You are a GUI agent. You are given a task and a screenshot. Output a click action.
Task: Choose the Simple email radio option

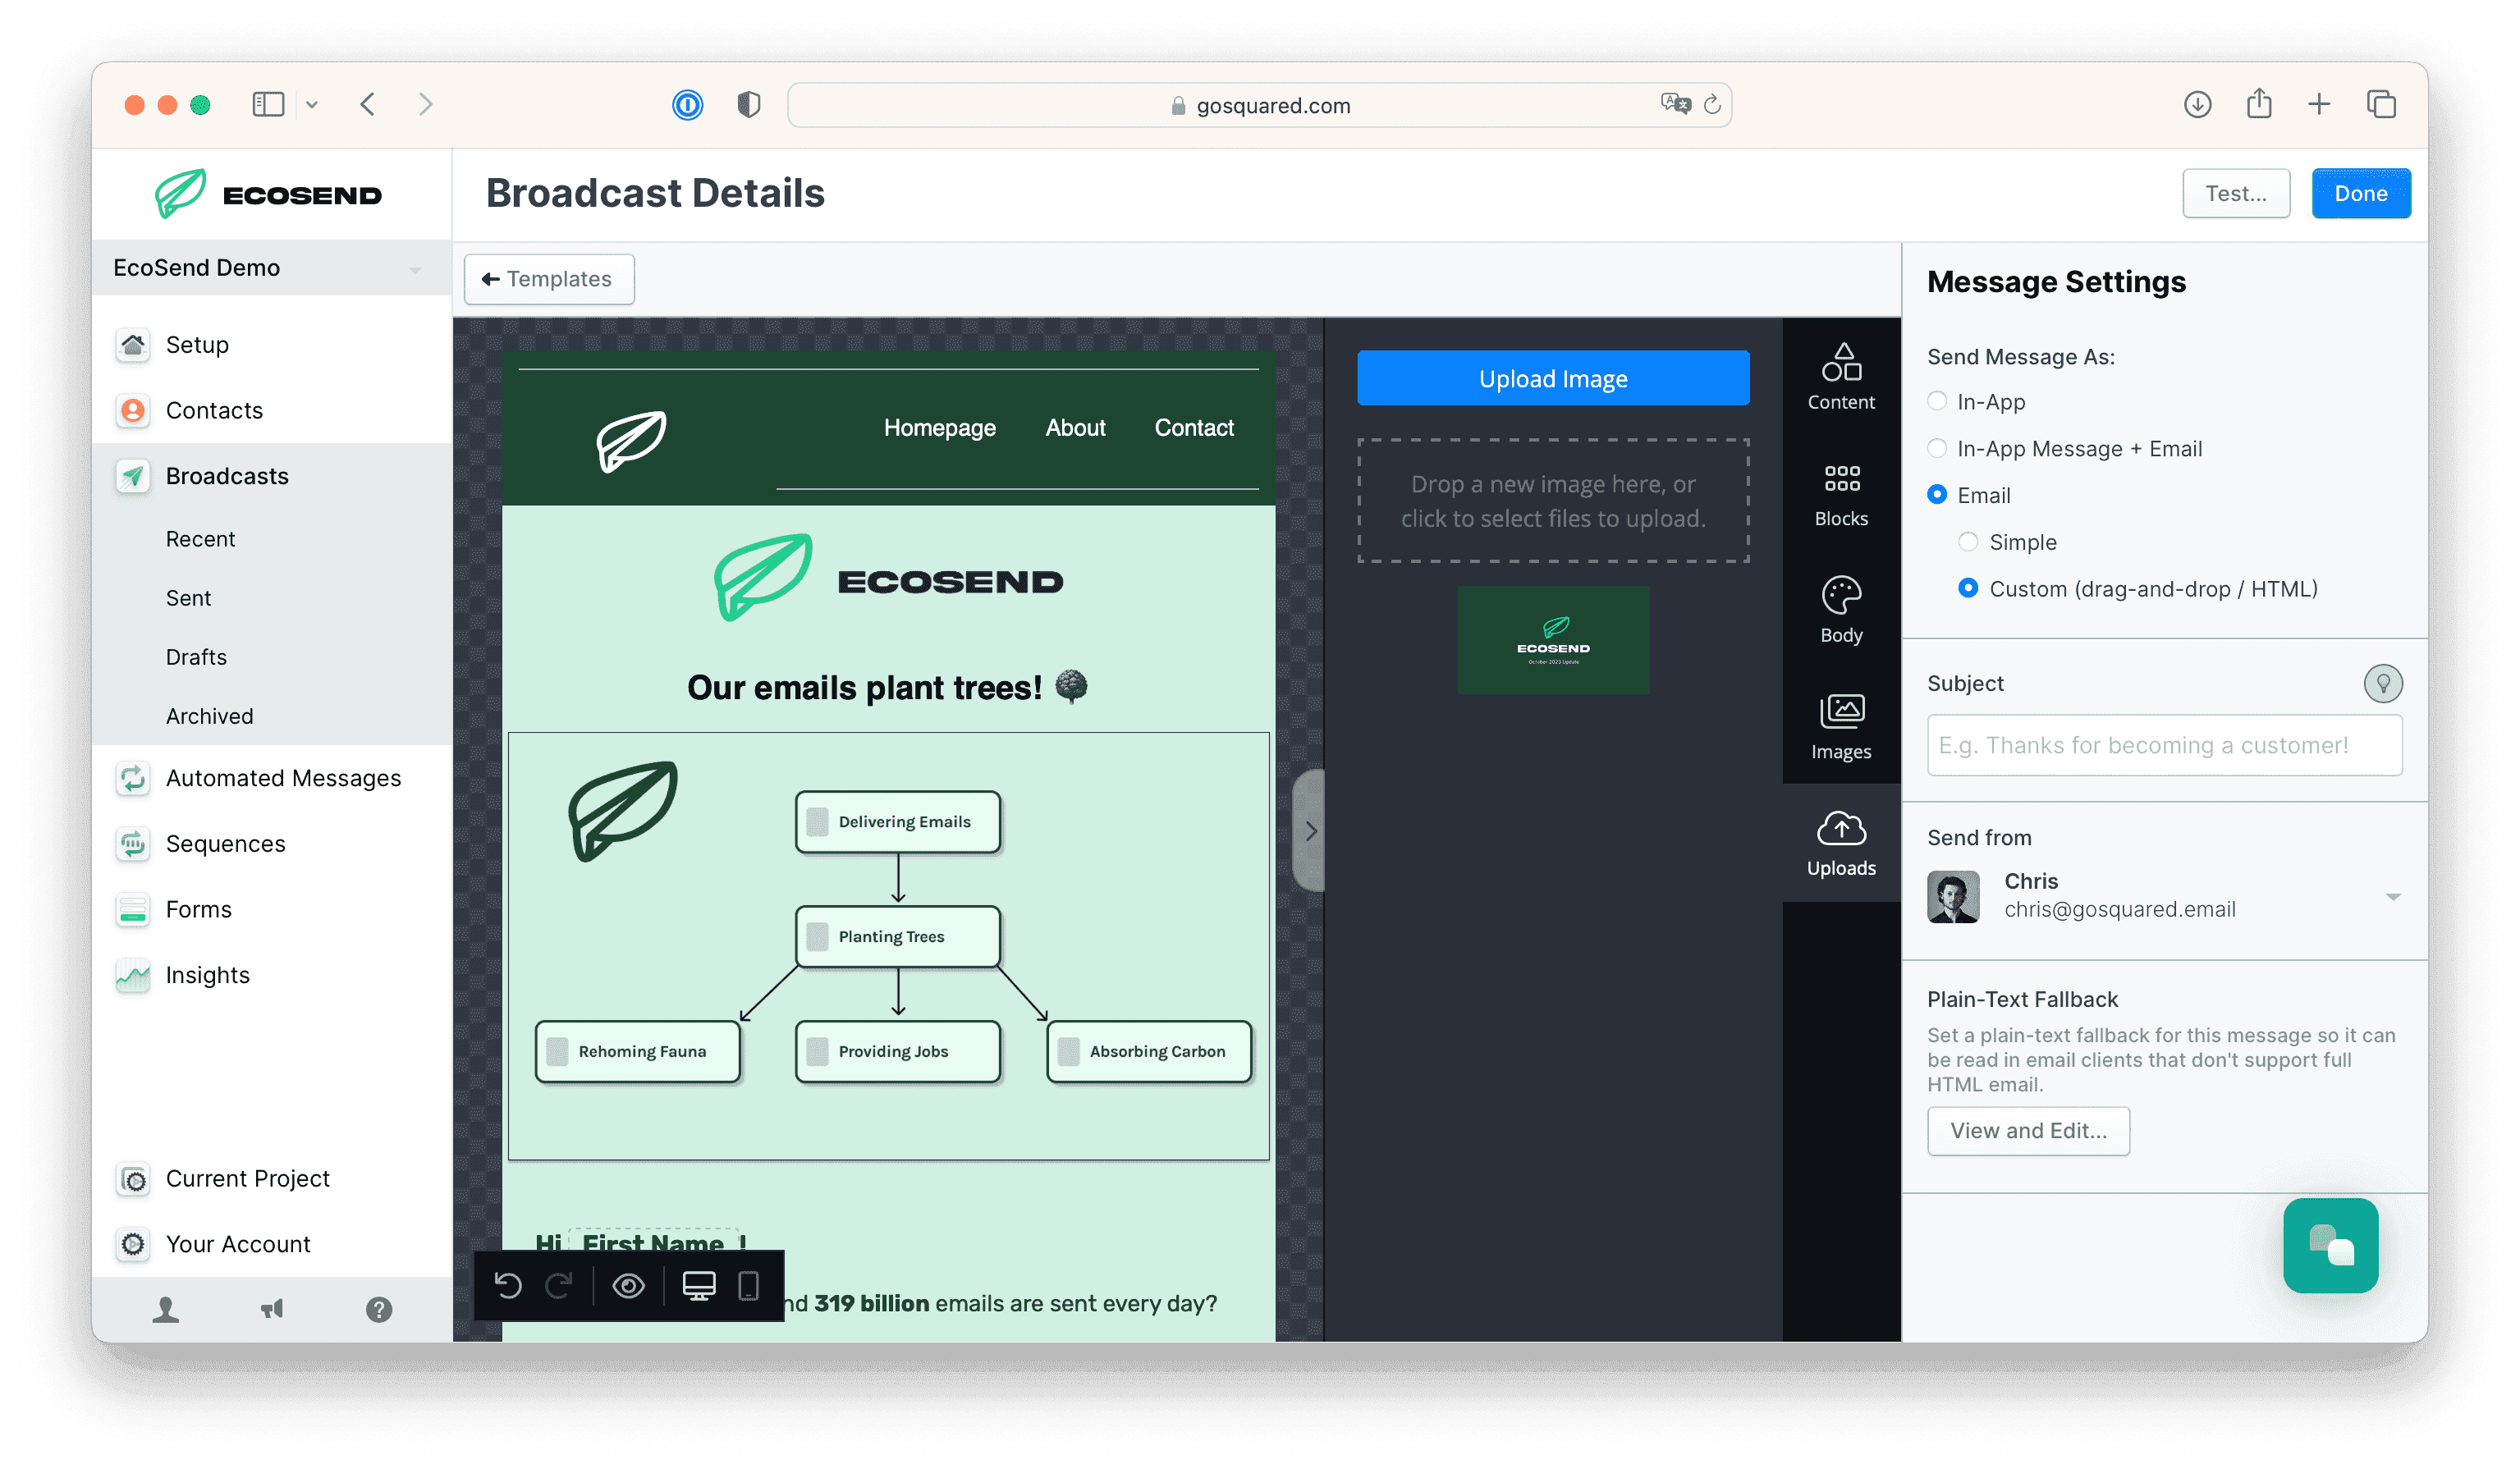click(1968, 542)
